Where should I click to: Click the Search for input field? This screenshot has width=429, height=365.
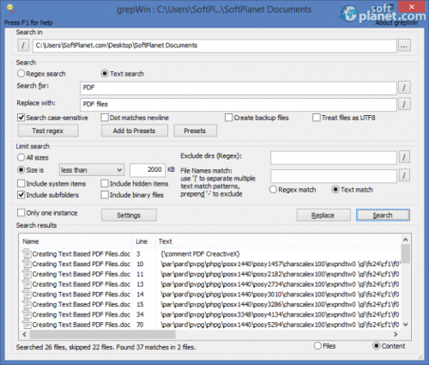point(239,88)
